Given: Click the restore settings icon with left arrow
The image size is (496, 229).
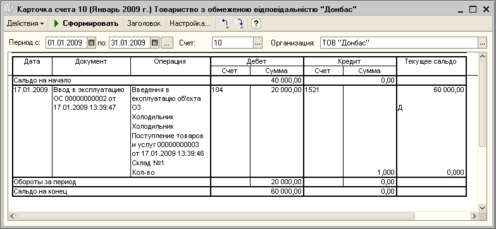Looking at the screenshot, I should pyautogui.click(x=224, y=23).
